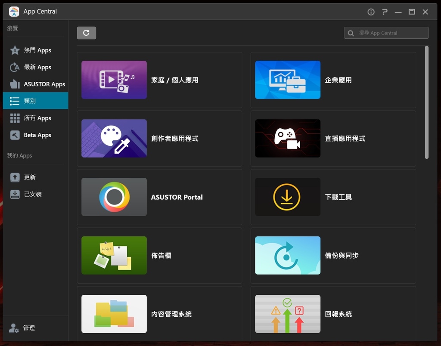Select the 所有 Apps grid icon

(x=15, y=118)
